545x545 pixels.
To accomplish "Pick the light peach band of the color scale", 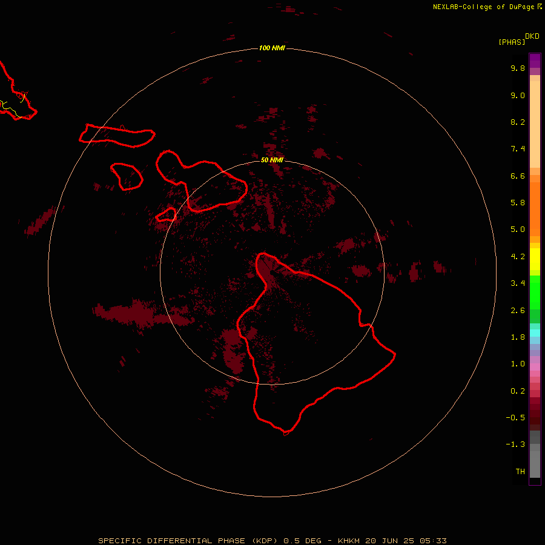I will [535, 124].
